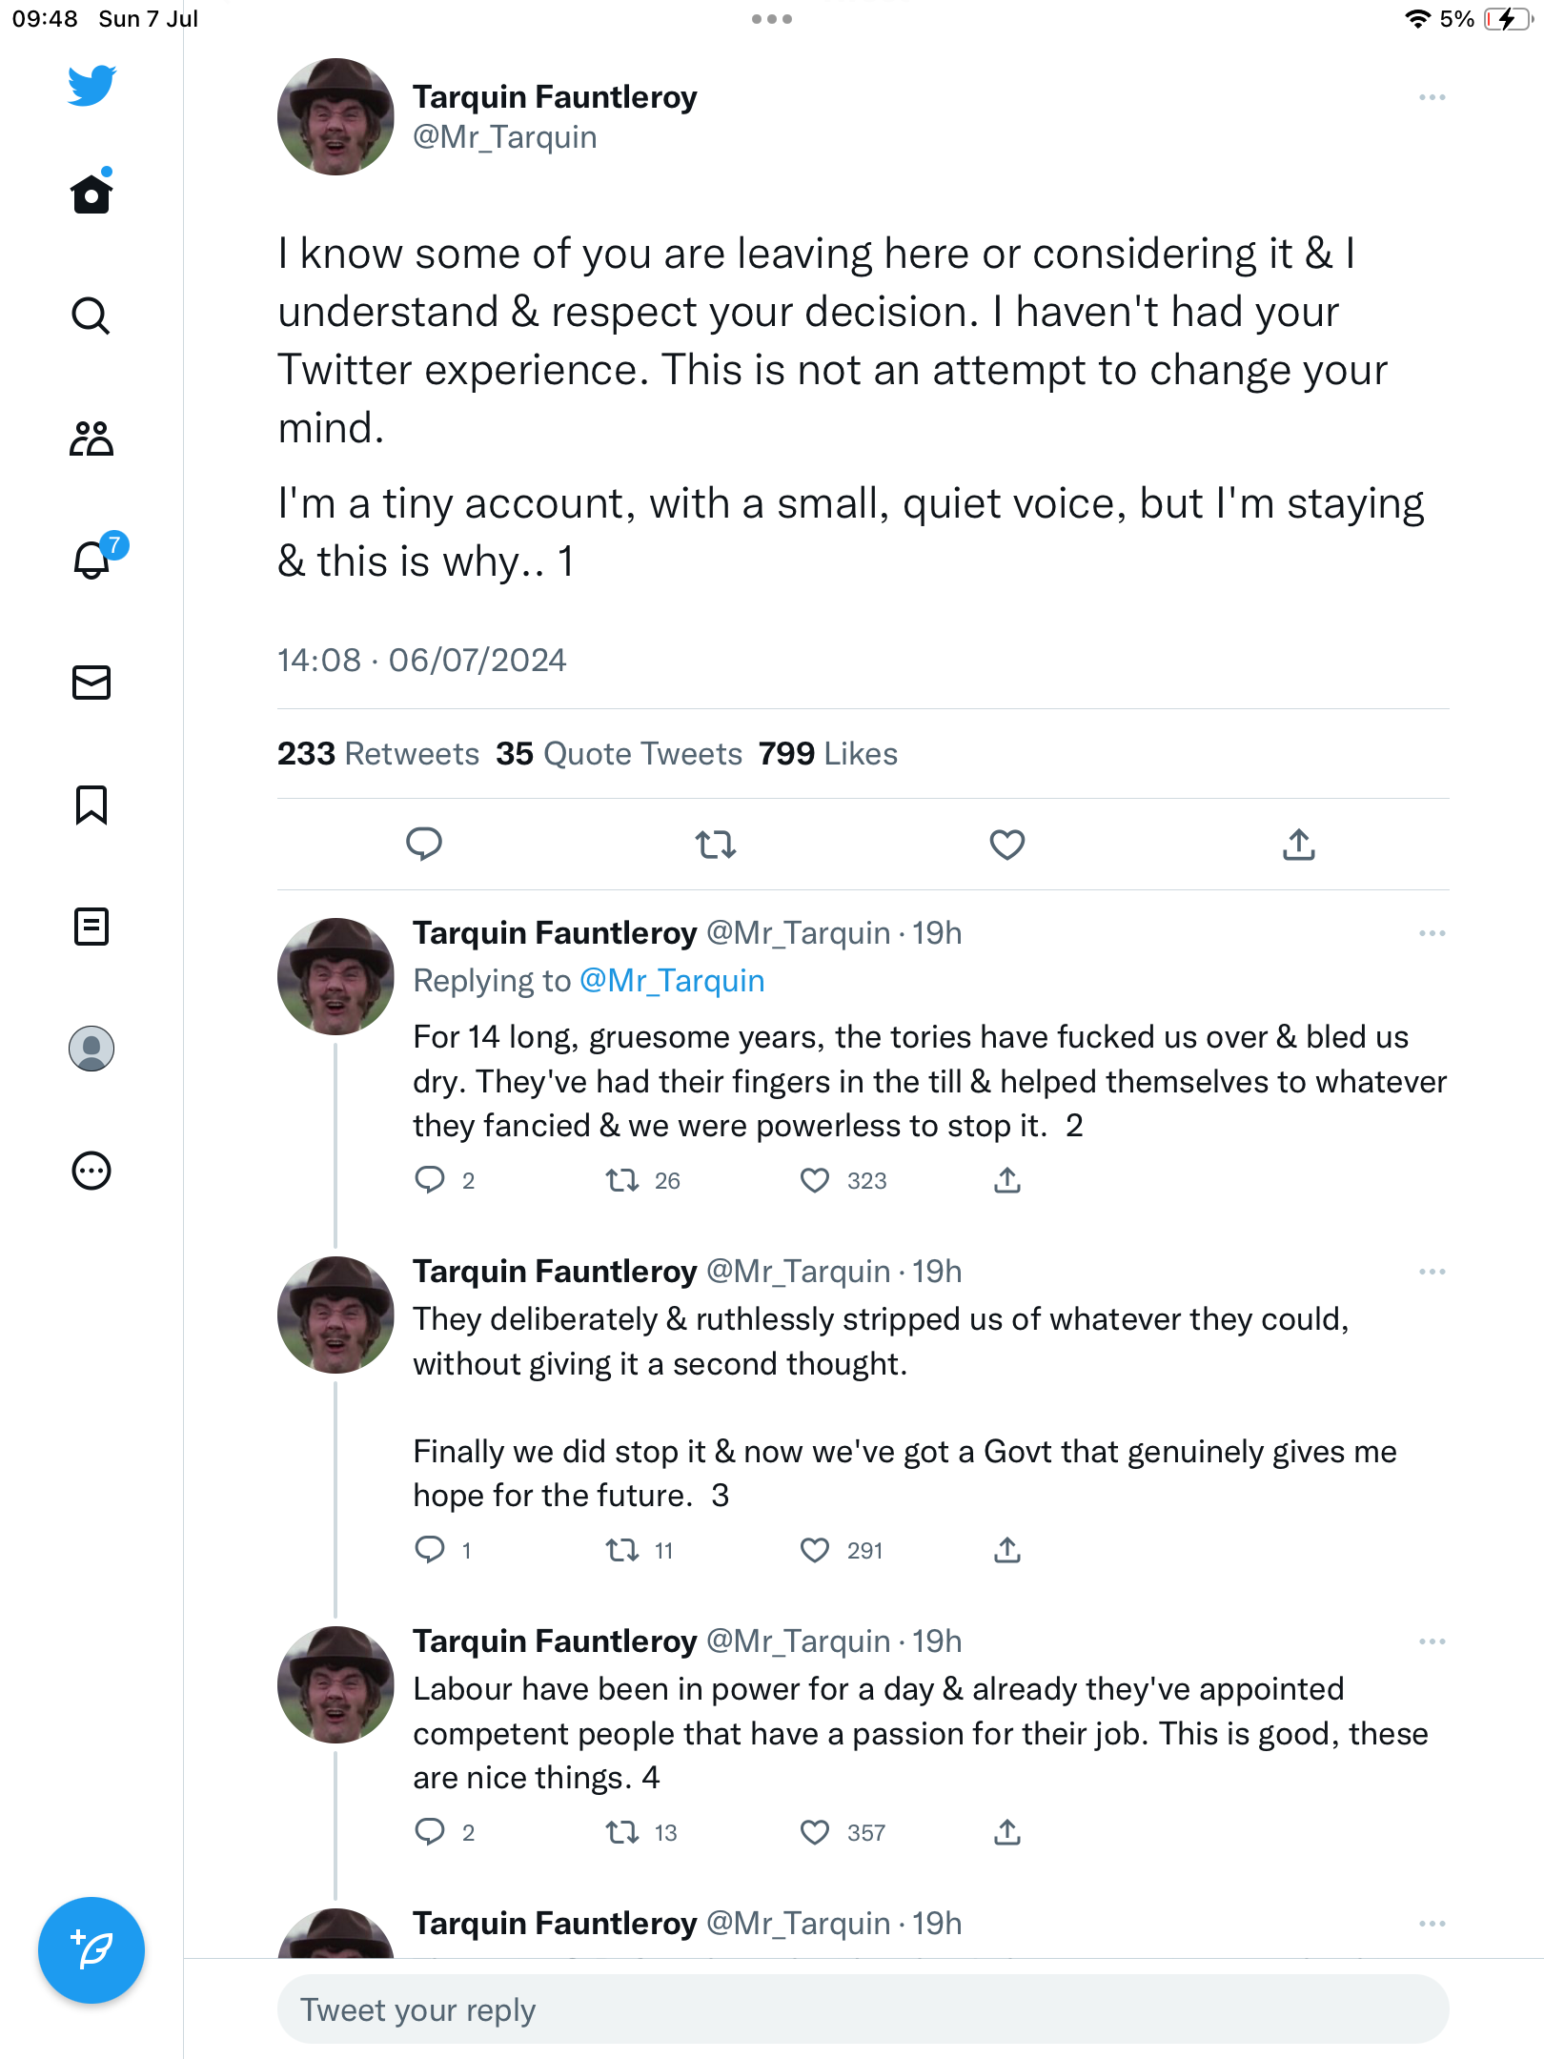The width and height of the screenshot is (1544, 2059).
Task: Expand the More circle menu in sidebar
Action: pyautogui.click(x=91, y=1171)
